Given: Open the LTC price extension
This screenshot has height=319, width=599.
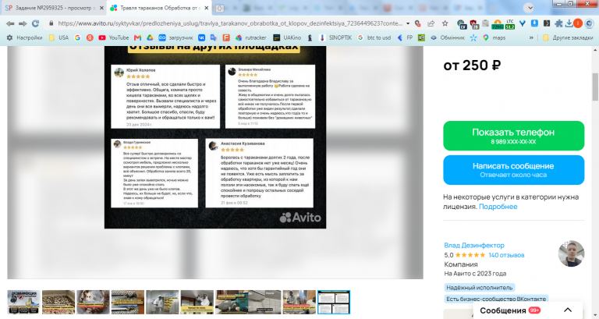Looking at the screenshot, I should [x=510, y=24].
